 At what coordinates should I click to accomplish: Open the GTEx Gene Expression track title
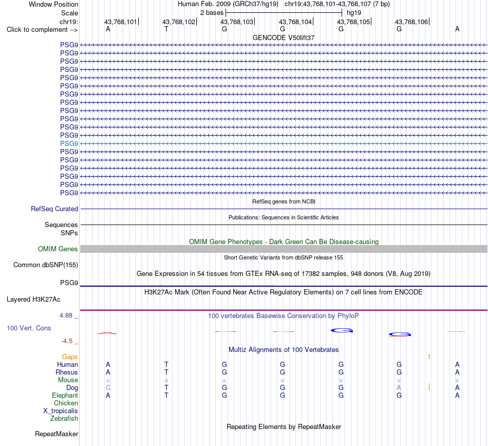[x=284, y=273]
